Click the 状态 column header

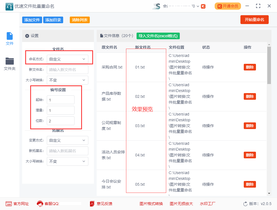click(206, 47)
